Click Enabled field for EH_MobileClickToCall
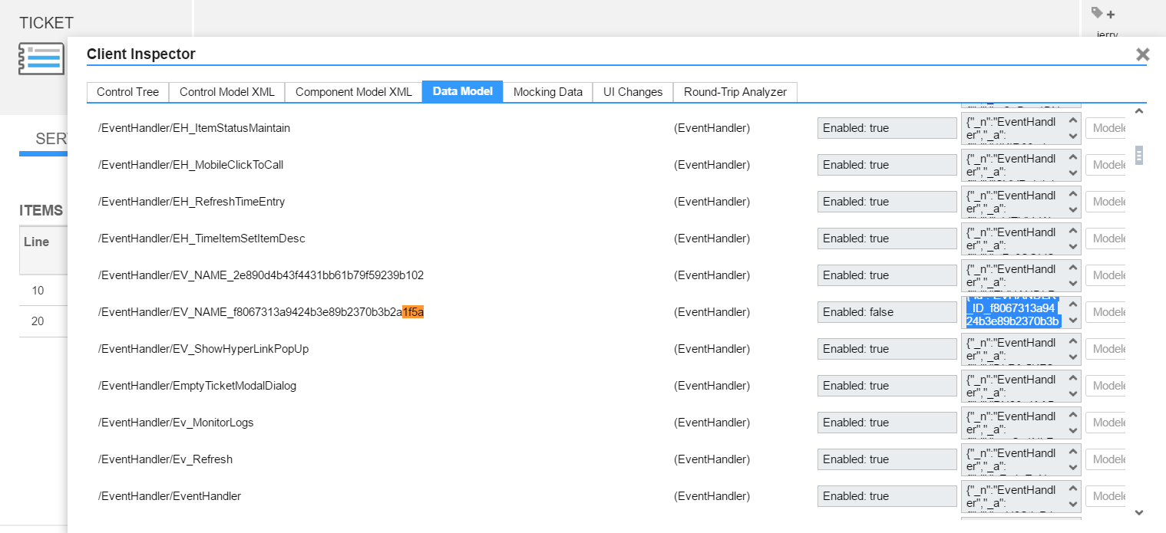 pyautogui.click(x=887, y=165)
